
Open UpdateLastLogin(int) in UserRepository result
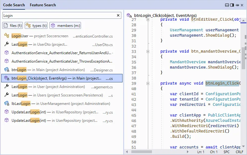[62, 121]
